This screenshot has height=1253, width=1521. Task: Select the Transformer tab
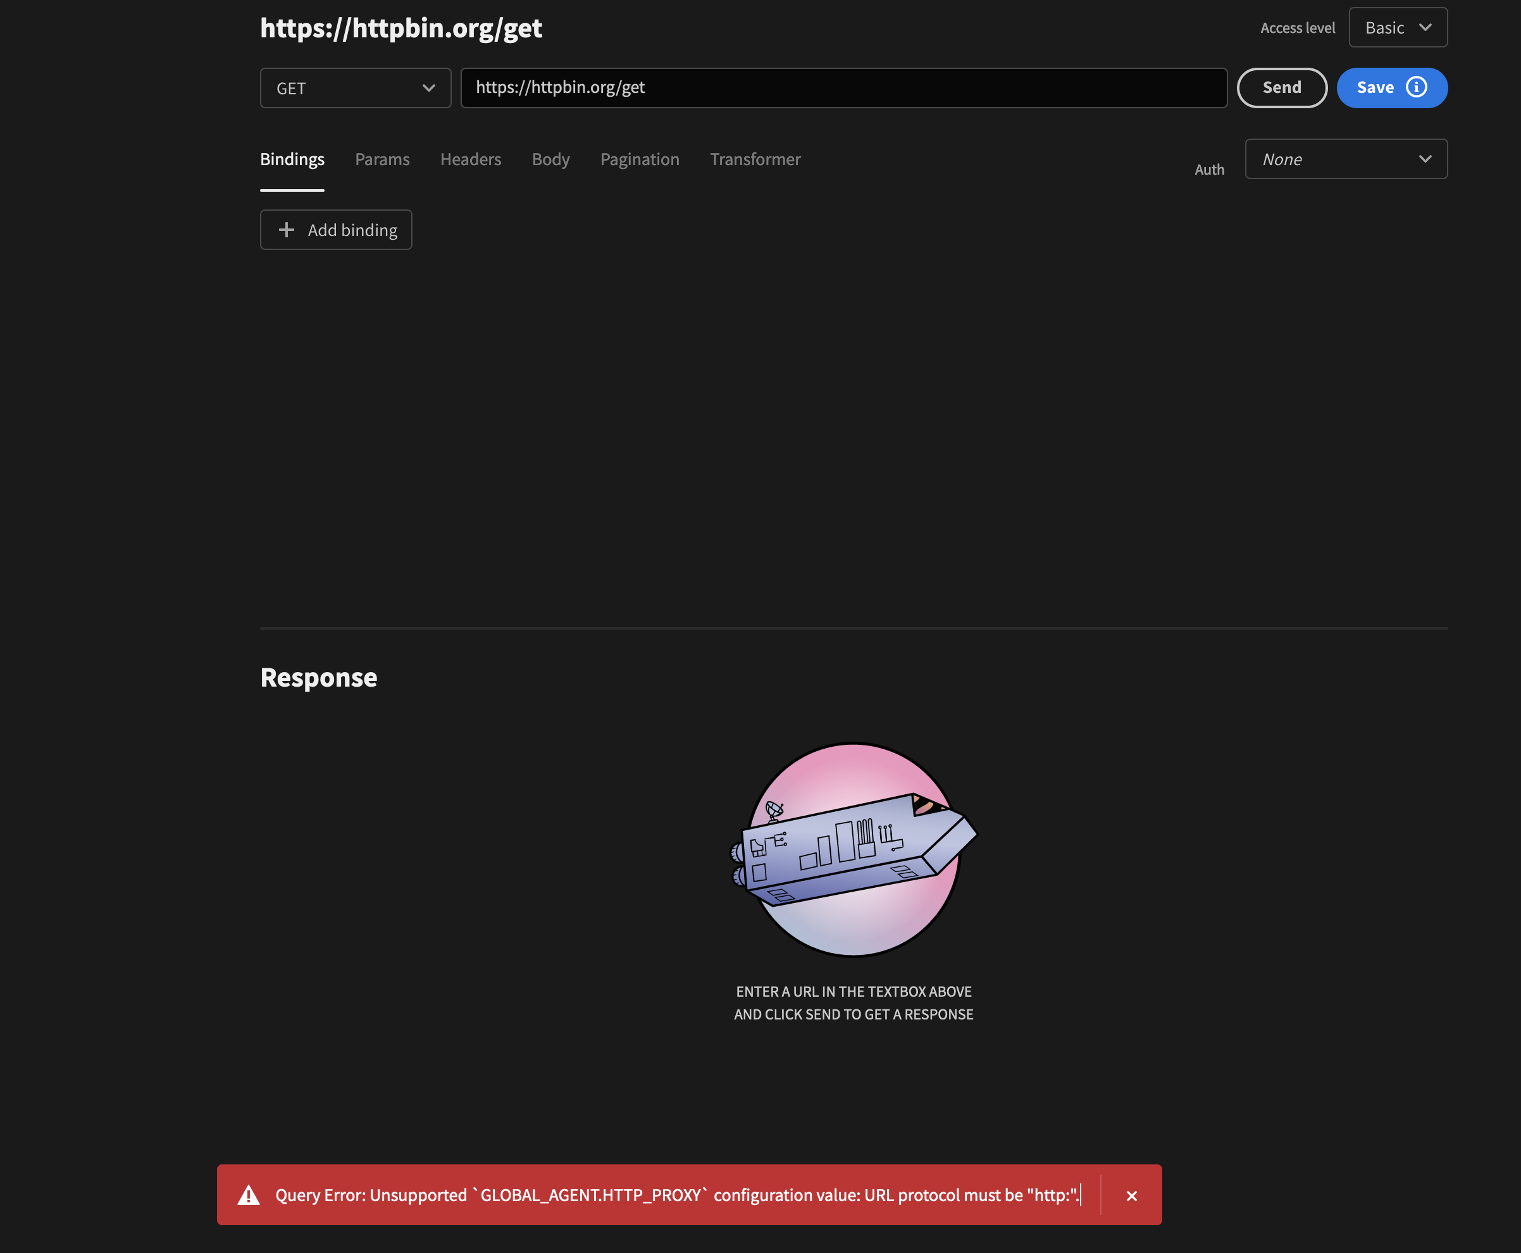point(755,159)
